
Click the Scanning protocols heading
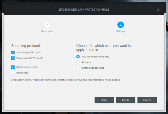point(27,46)
